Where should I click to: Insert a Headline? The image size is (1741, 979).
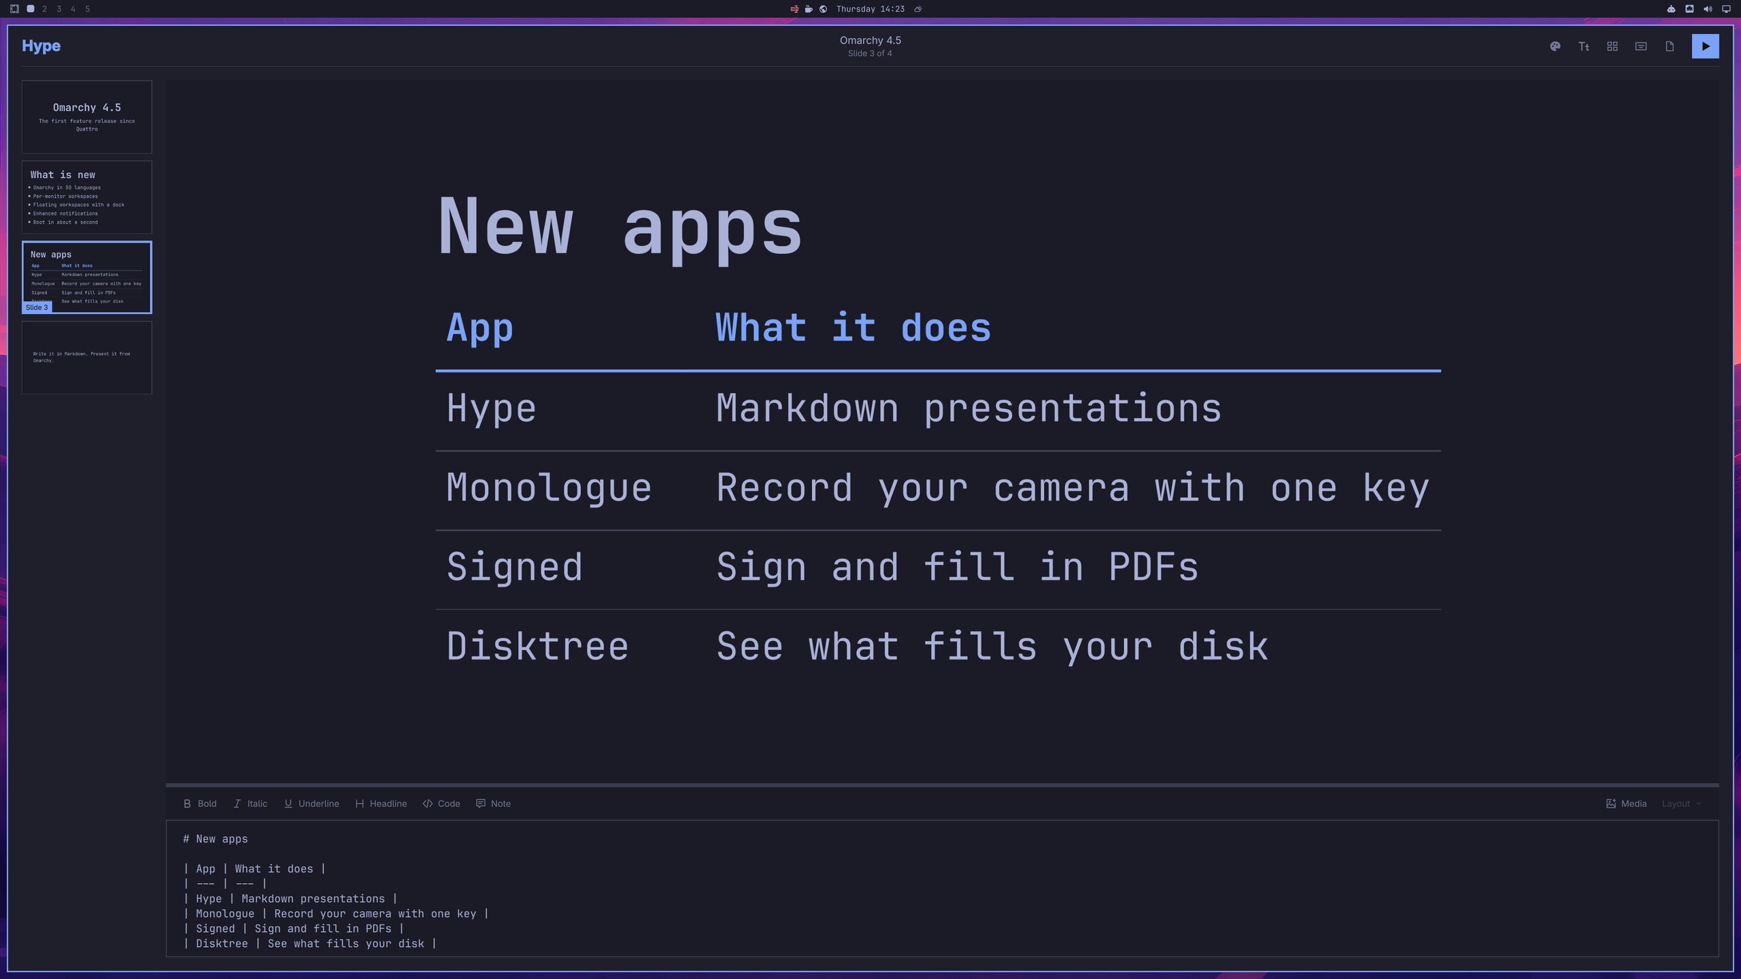pyautogui.click(x=381, y=804)
